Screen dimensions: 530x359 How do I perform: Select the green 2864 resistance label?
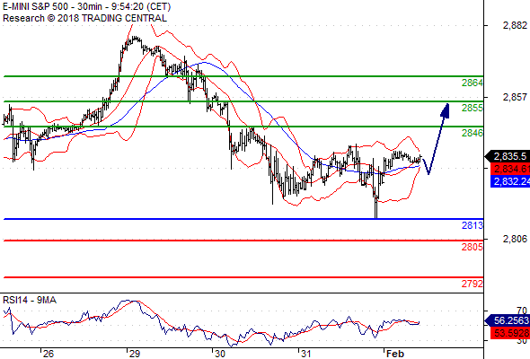pos(473,83)
